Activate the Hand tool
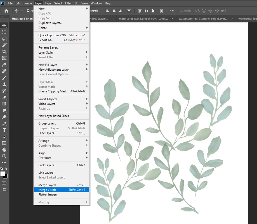 (4, 150)
